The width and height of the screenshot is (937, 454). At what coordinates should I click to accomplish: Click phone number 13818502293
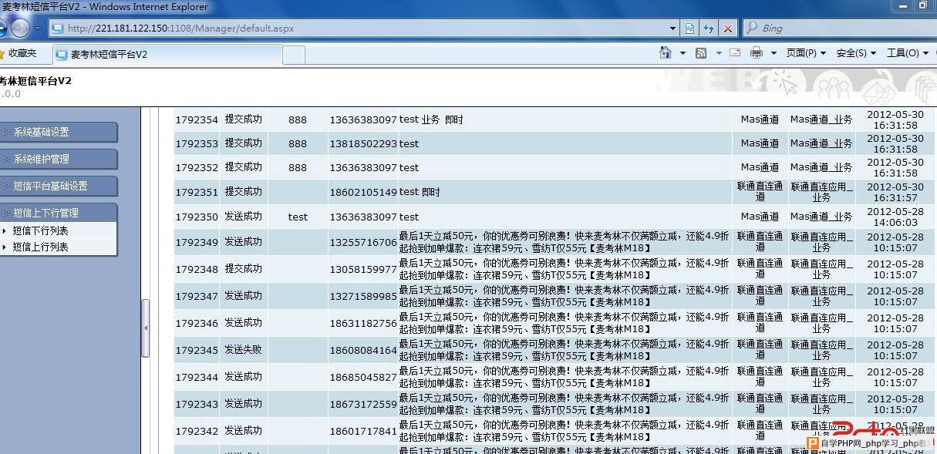tap(363, 143)
